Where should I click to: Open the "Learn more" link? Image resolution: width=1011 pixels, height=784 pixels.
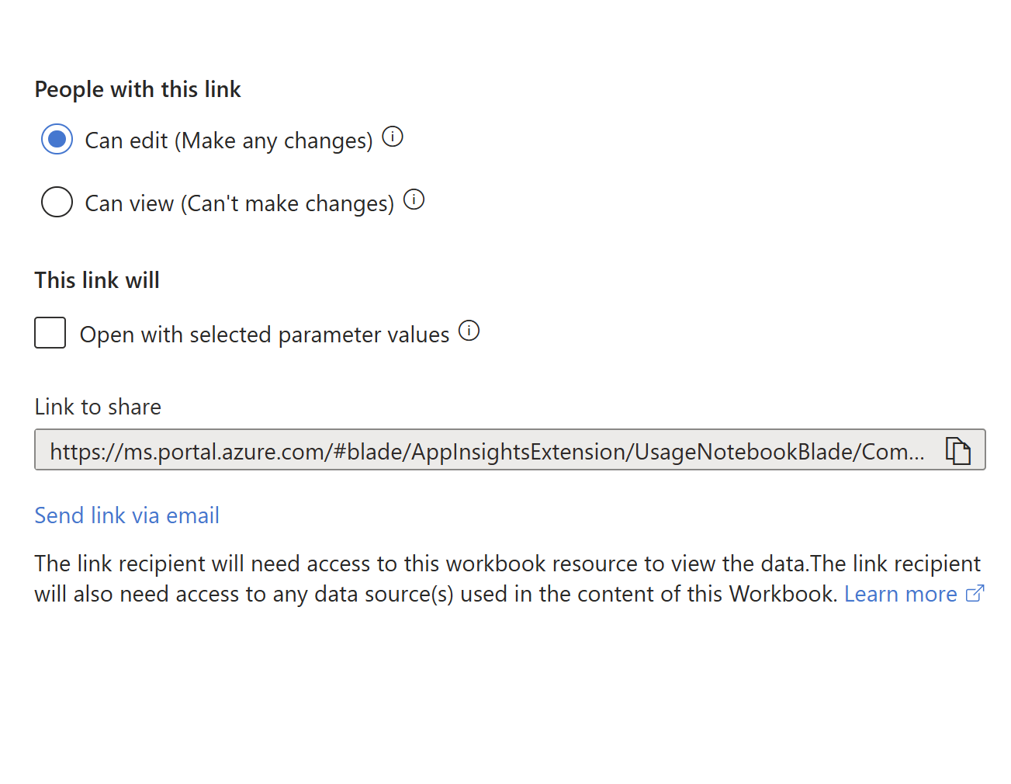[900, 594]
